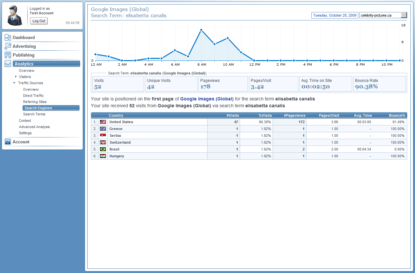Click the Analytics chart icon
The height and width of the screenshot is (273, 415).
click(8, 64)
